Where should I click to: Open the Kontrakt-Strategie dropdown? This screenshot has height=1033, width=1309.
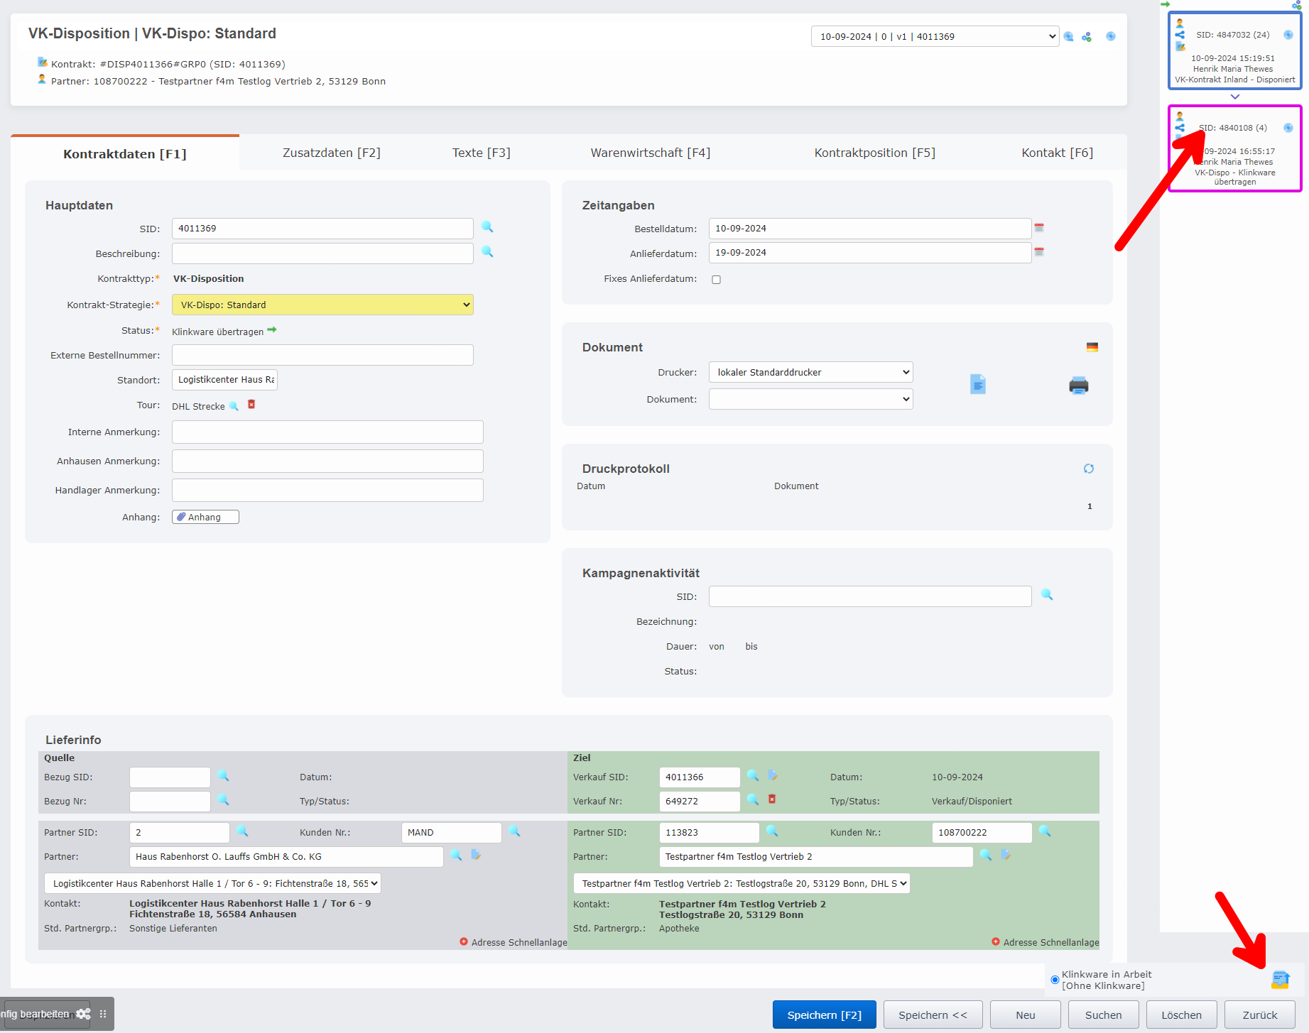pos(322,305)
